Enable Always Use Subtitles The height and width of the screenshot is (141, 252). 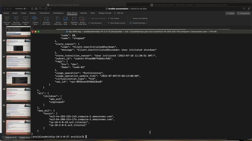pos(131,18)
